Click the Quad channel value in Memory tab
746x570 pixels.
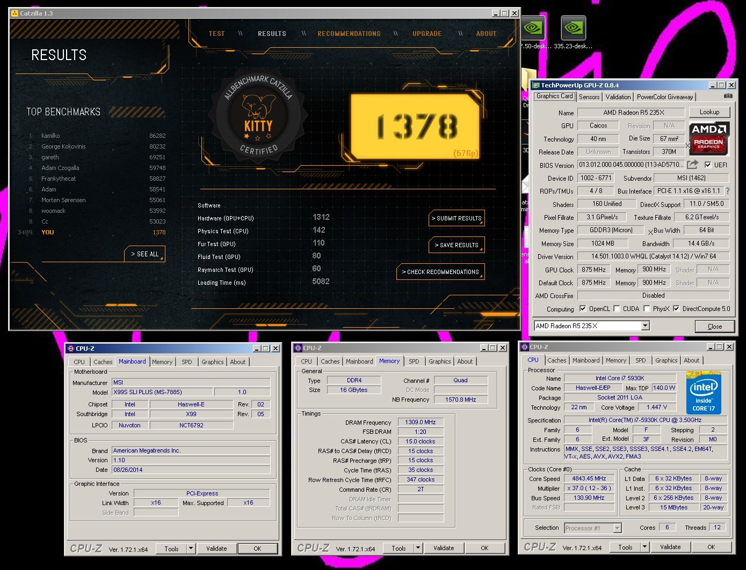pos(461,380)
